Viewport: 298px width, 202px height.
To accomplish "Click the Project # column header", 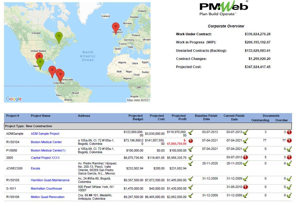I will tap(13, 116).
